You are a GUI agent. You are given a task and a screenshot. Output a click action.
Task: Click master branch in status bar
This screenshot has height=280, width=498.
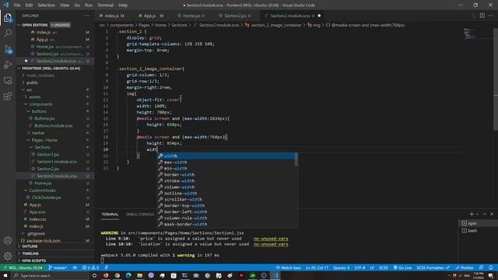pos(58,268)
